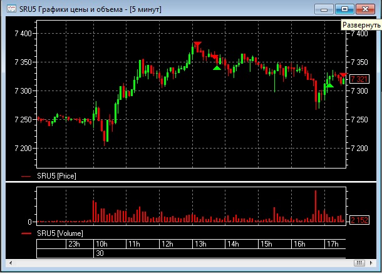Click the left axis label 7 350
Viewport: 382px width, 274px height.
pos(23,62)
